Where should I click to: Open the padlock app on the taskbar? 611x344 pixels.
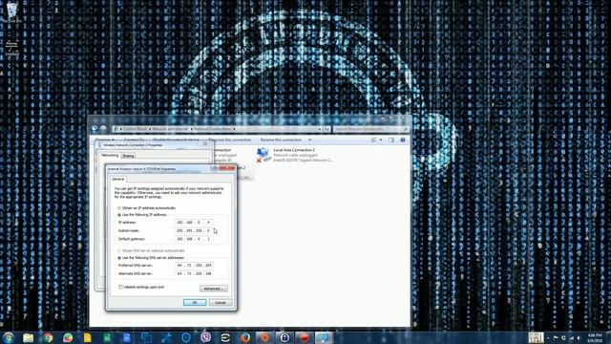point(284,337)
